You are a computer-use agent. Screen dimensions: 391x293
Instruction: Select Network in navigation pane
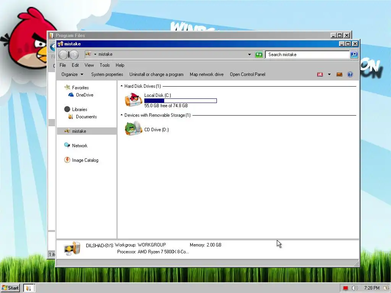80,145
